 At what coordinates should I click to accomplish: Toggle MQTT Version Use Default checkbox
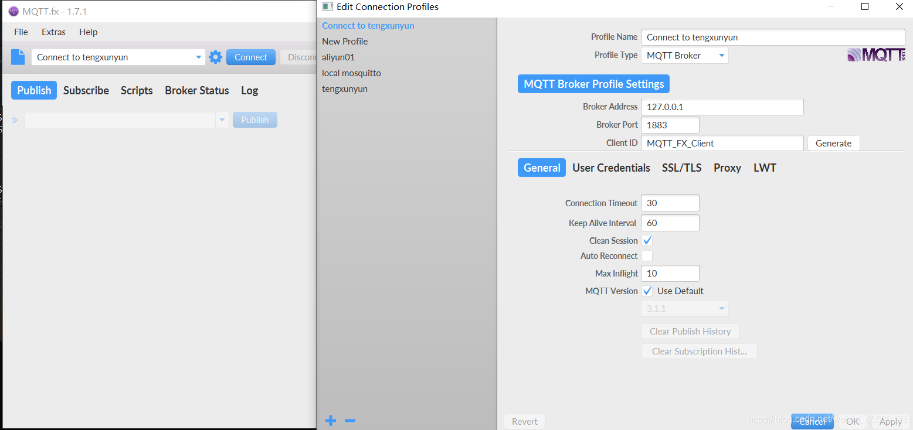pyautogui.click(x=647, y=291)
